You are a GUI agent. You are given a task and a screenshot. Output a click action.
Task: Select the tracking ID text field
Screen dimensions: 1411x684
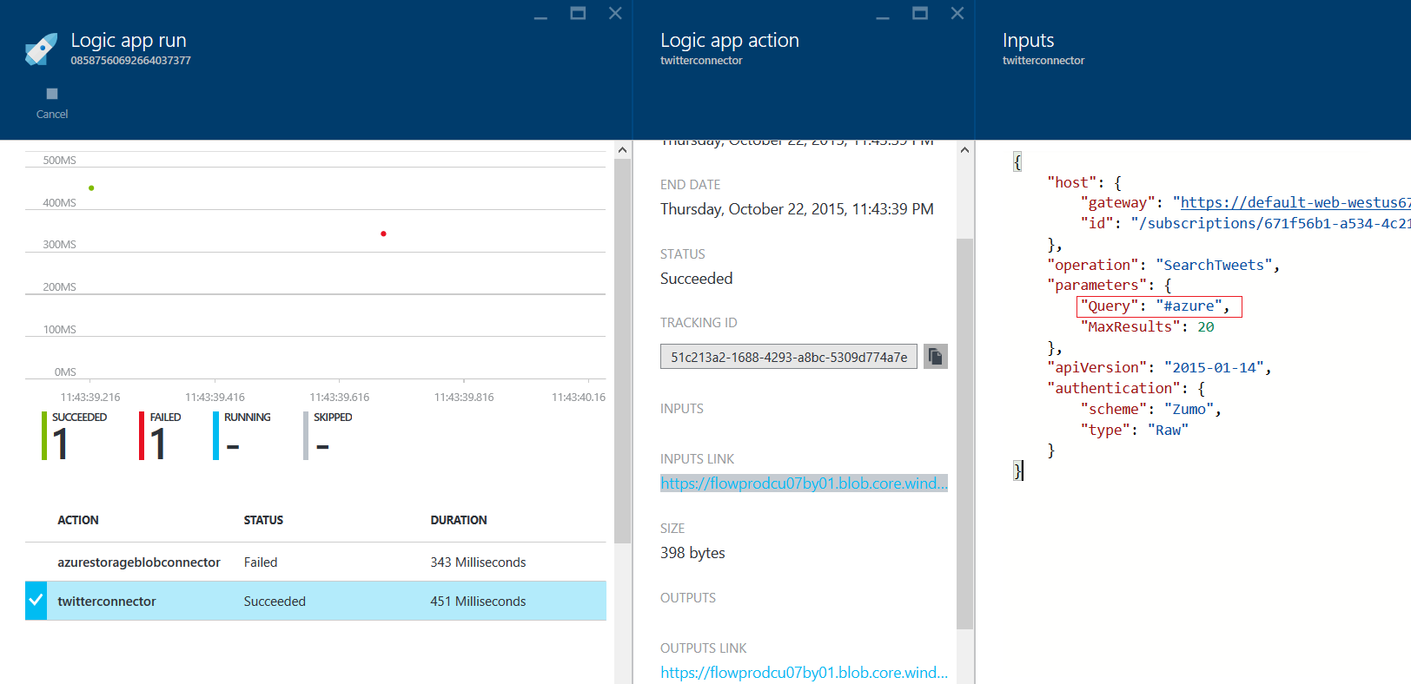[789, 357]
